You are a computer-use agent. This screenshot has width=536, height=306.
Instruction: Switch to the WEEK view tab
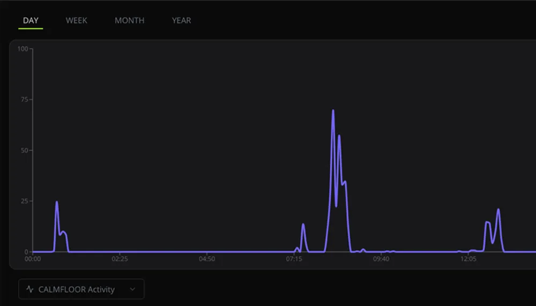[x=76, y=20]
